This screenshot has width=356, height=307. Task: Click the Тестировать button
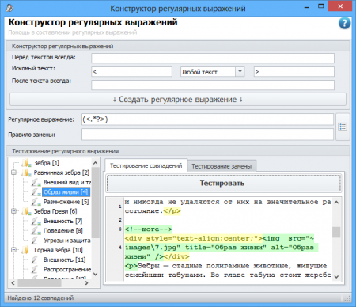point(223,183)
